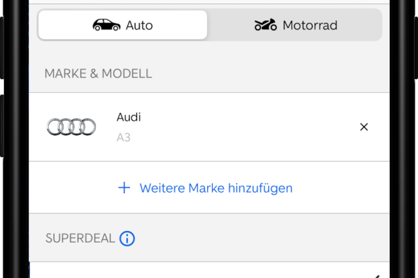The image size is (418, 278).
Task: Click the A3 model subtitle
Action: coord(123,137)
